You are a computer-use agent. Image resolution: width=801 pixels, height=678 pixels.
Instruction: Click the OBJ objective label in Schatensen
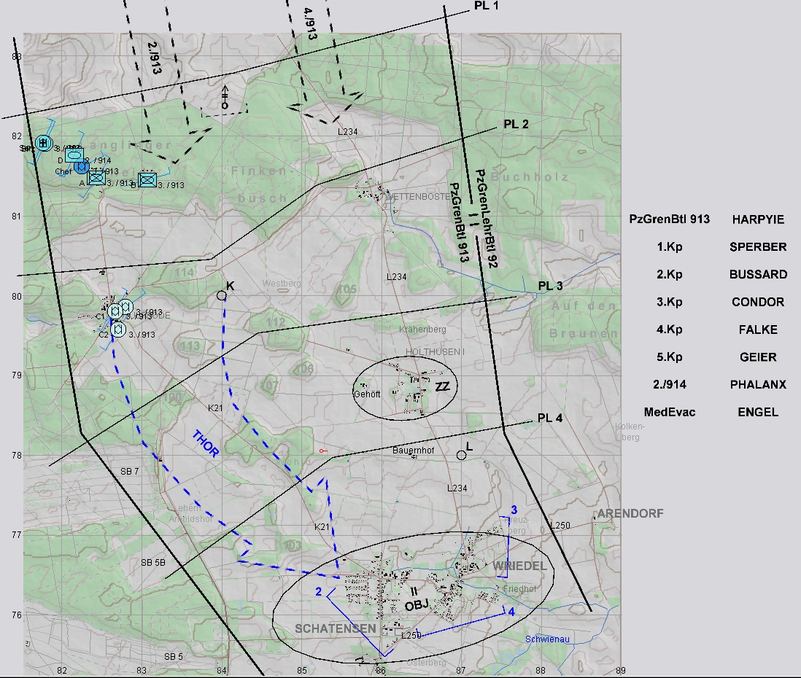click(x=414, y=605)
